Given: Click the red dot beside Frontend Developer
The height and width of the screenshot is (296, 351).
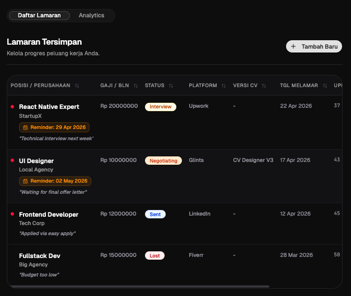Looking at the screenshot, I should tap(12, 214).
